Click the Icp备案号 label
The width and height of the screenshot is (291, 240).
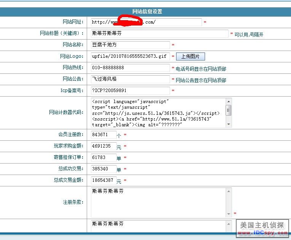point(72,91)
